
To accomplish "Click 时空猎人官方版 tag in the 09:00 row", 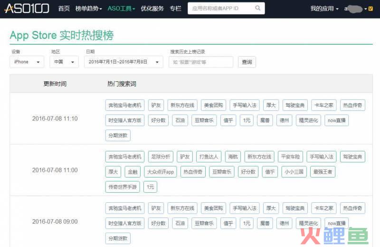I will (125, 223).
